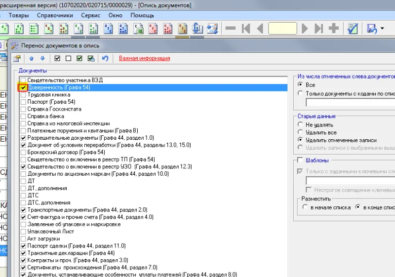Image resolution: width=395 pixels, height=277 pixels.
Task: Click the large plus add record icon
Action: (334, 28)
